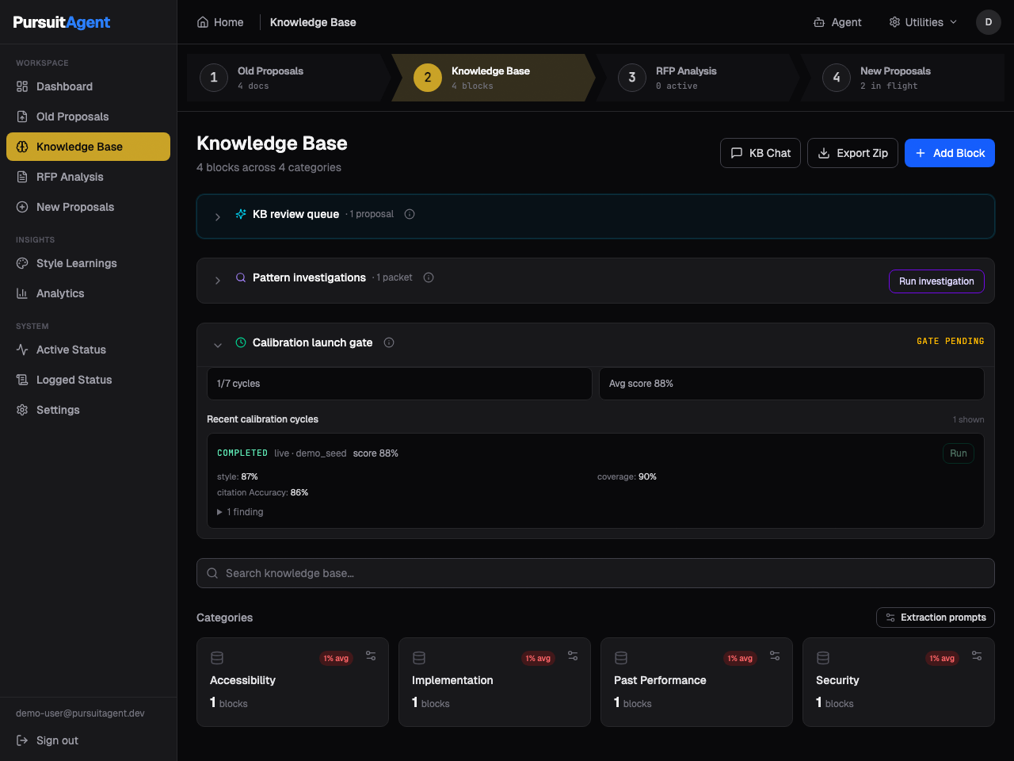Go to Home breadcrumb
1014x761 pixels.
pyautogui.click(x=220, y=22)
